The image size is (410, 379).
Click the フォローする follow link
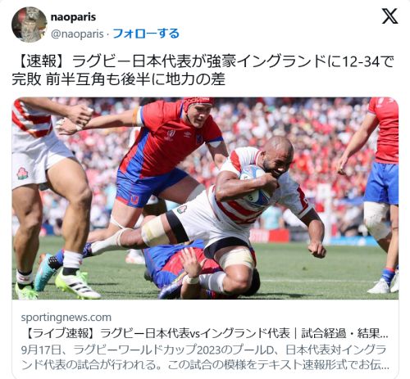pyautogui.click(x=146, y=34)
